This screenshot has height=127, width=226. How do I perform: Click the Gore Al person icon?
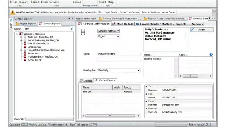pyautogui.click(x=25, y=43)
